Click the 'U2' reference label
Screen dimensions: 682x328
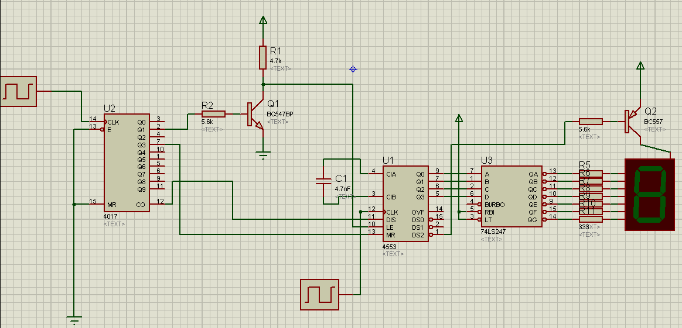point(110,109)
